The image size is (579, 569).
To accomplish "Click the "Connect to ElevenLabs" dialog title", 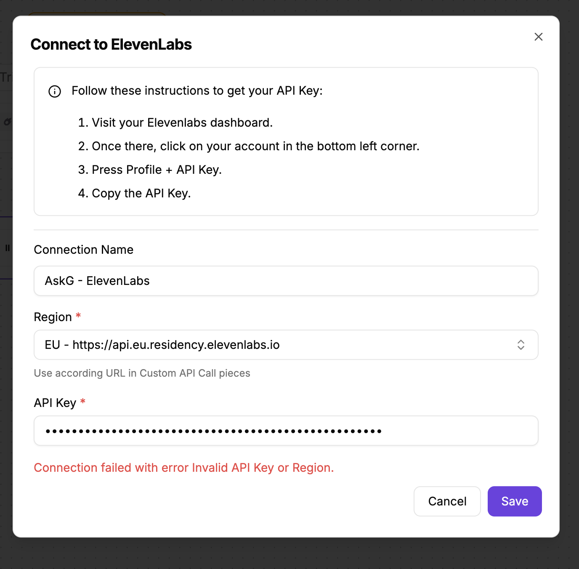I will point(111,45).
